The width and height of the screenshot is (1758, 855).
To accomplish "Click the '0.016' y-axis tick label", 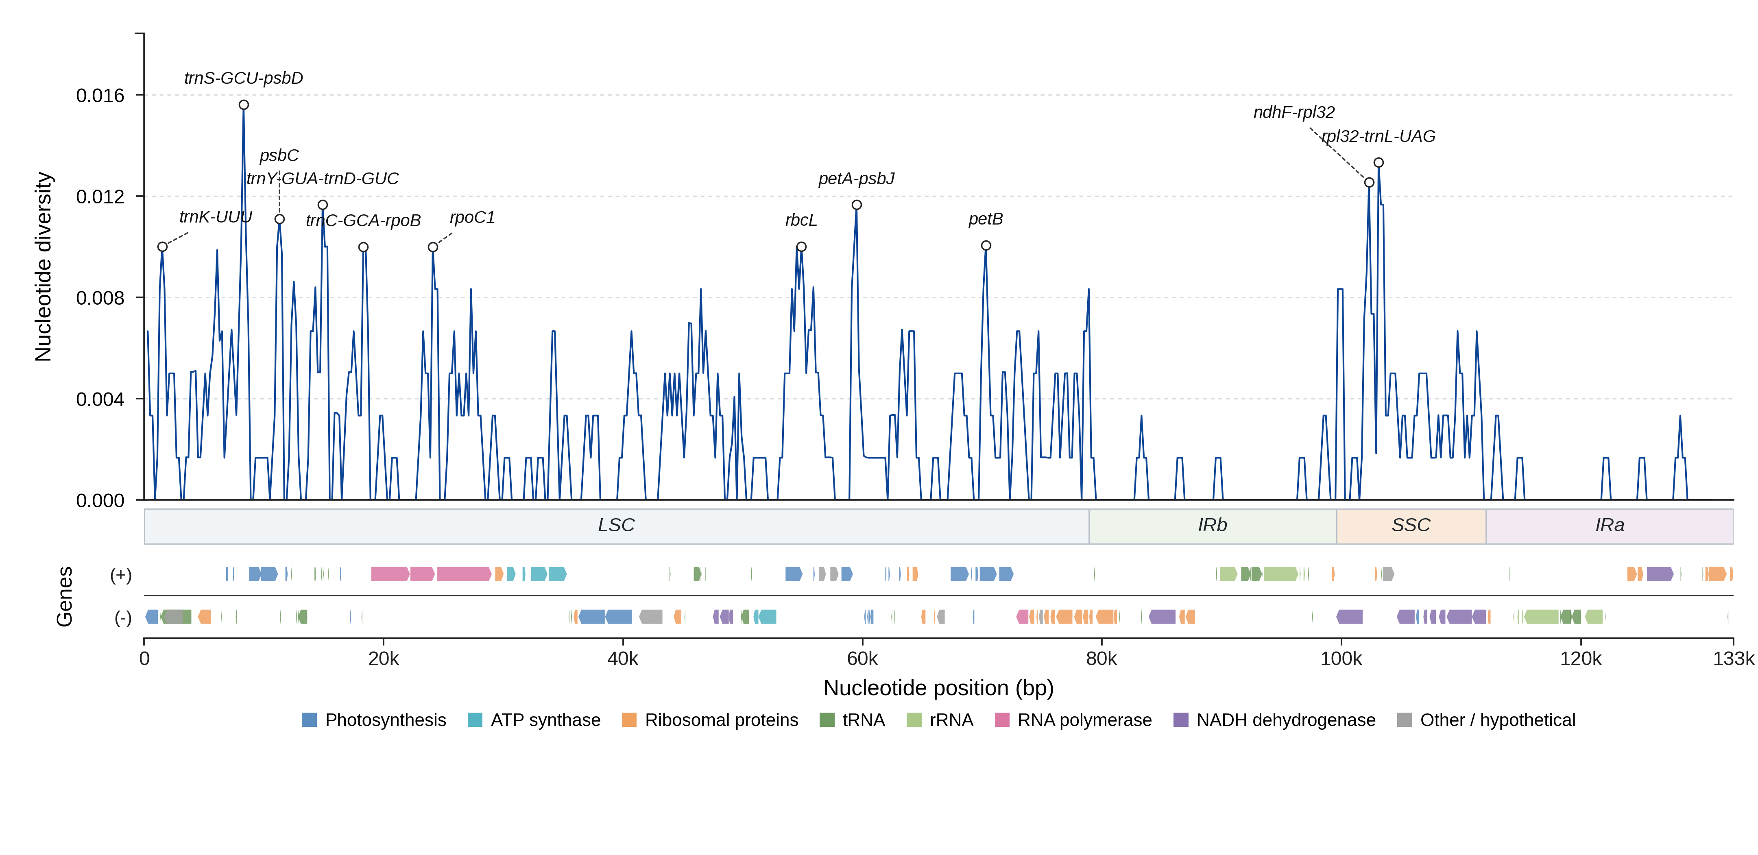I will click(x=100, y=96).
